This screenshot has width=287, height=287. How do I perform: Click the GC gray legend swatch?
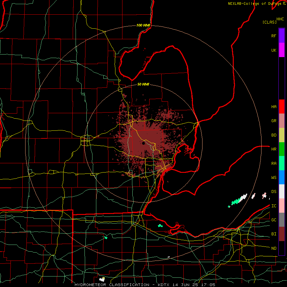282,220
